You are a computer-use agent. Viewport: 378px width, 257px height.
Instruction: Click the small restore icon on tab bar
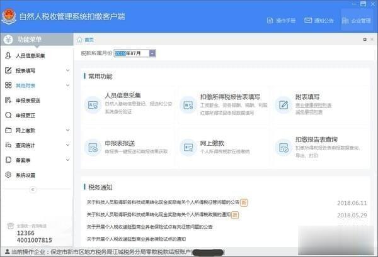point(365,40)
